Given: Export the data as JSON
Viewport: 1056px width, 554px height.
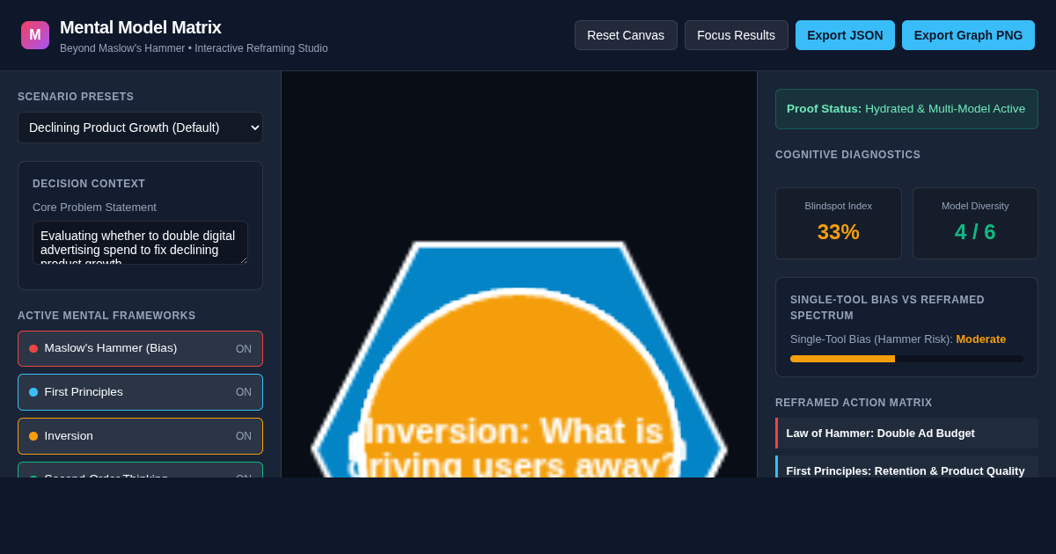Looking at the screenshot, I should [x=845, y=35].
